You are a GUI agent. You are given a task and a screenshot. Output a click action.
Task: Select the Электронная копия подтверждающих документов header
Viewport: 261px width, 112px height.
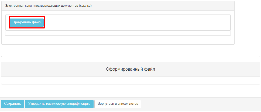(x=118, y=6)
